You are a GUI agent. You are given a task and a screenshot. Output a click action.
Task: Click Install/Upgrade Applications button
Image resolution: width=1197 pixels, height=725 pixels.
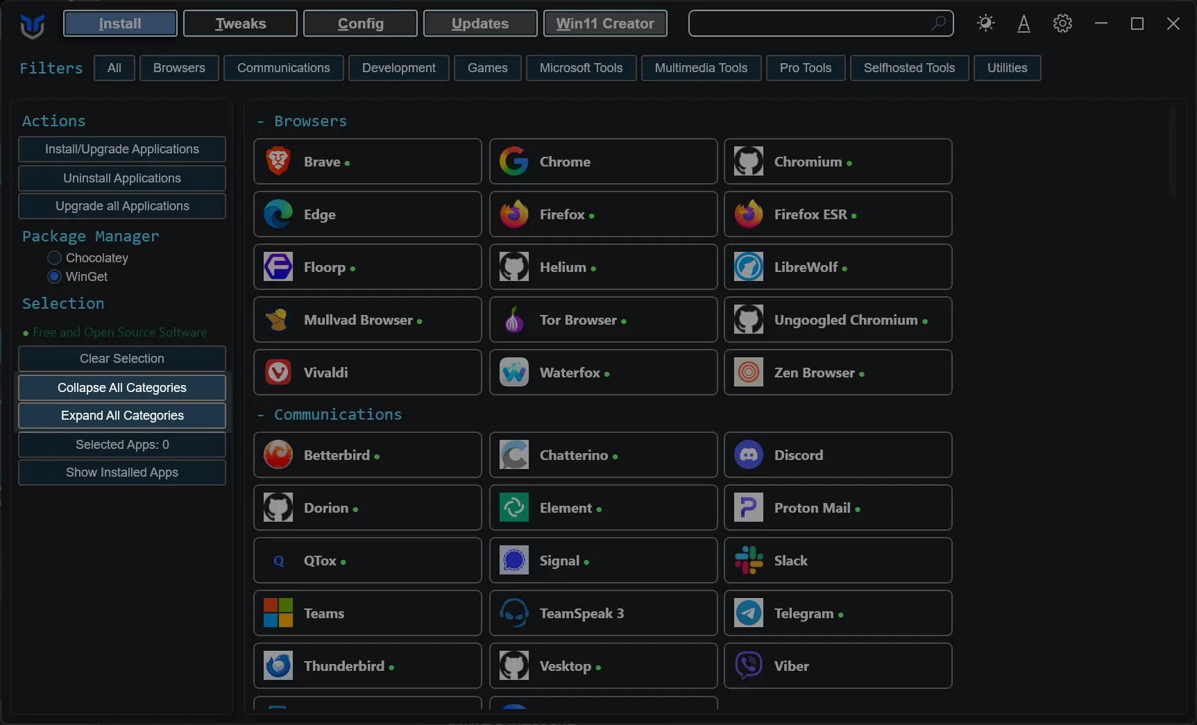coord(122,149)
